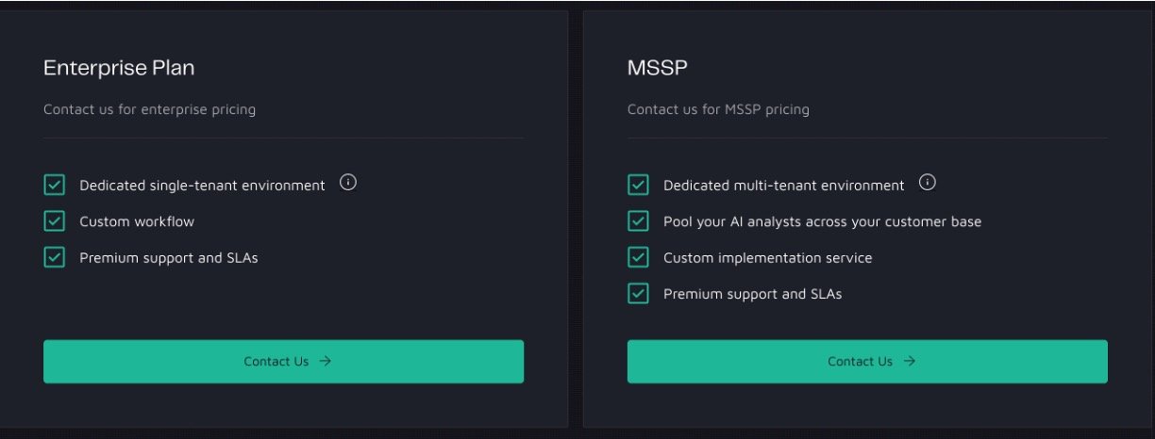This screenshot has height=439, width=1155.
Task: Click info icon beside multi-tenant environment
Action: tap(928, 183)
